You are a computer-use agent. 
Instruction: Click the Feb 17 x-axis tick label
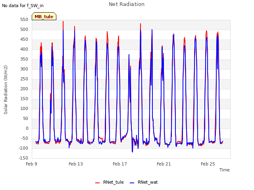120,164
